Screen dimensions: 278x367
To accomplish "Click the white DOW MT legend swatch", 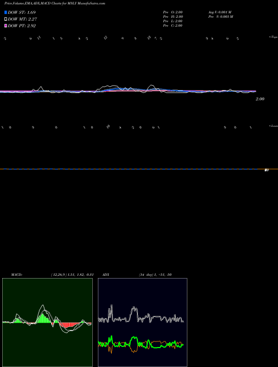I will (x=6, y=19).
